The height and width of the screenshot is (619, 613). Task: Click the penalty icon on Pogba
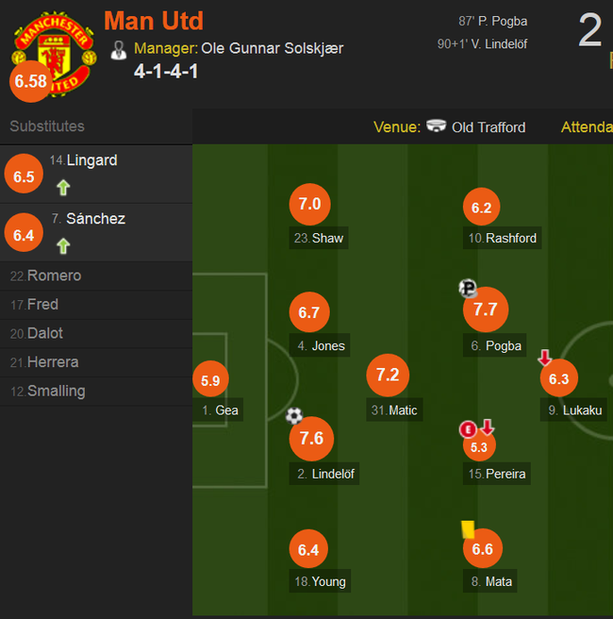(x=468, y=288)
